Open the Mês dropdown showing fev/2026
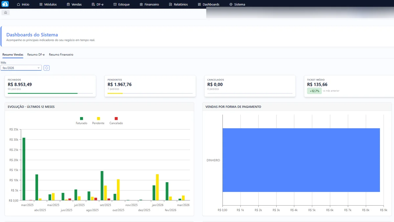The image size is (394, 222). [x=21, y=67]
